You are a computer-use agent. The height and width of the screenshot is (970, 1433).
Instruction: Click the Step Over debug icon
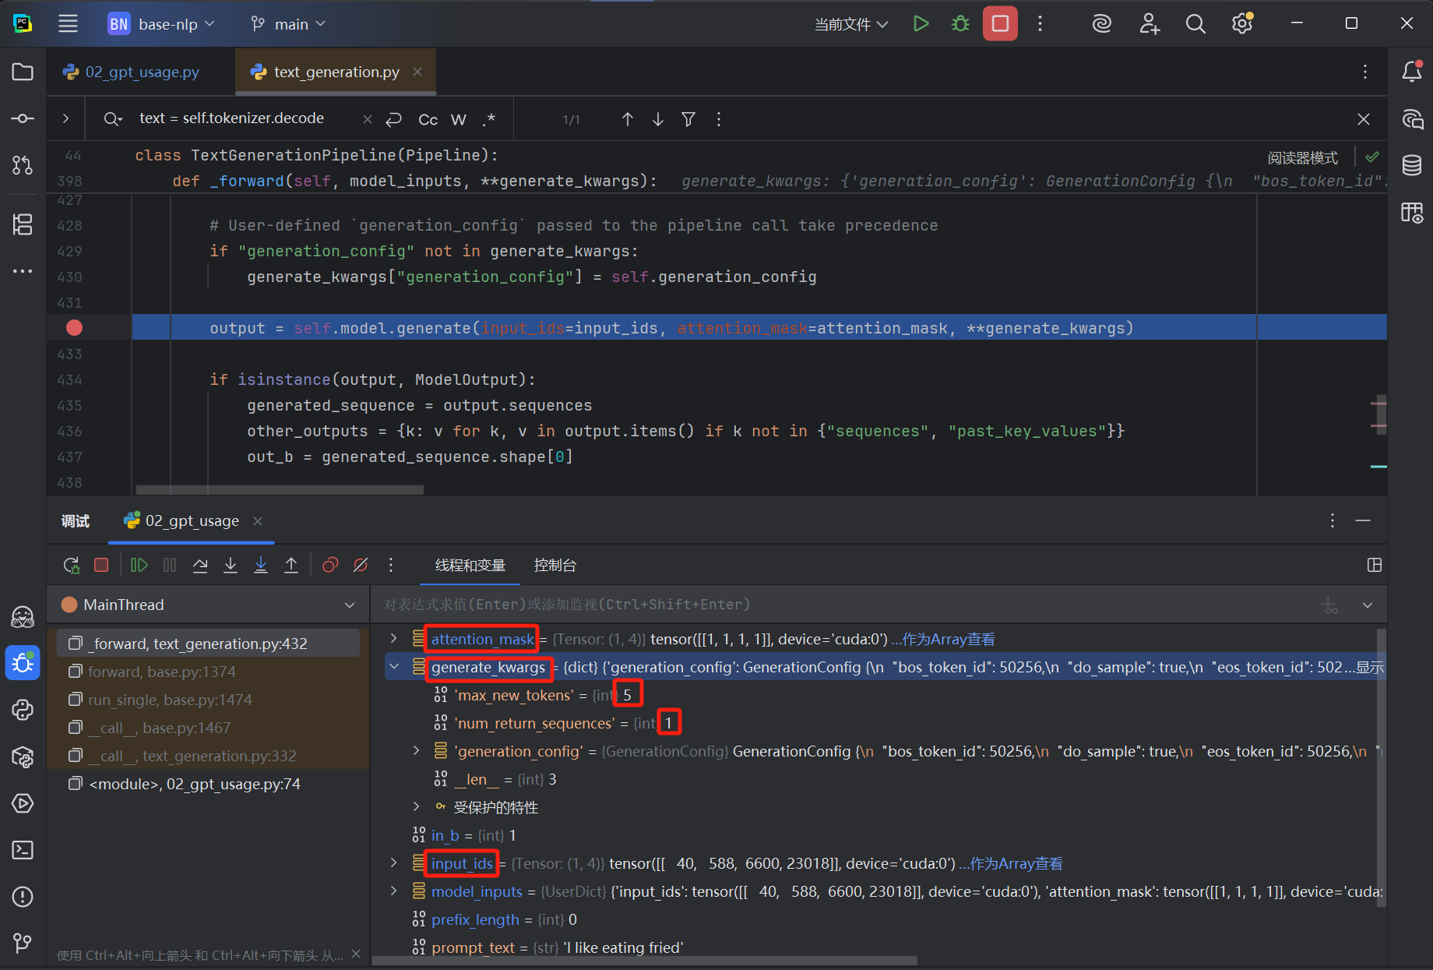pyautogui.click(x=200, y=566)
